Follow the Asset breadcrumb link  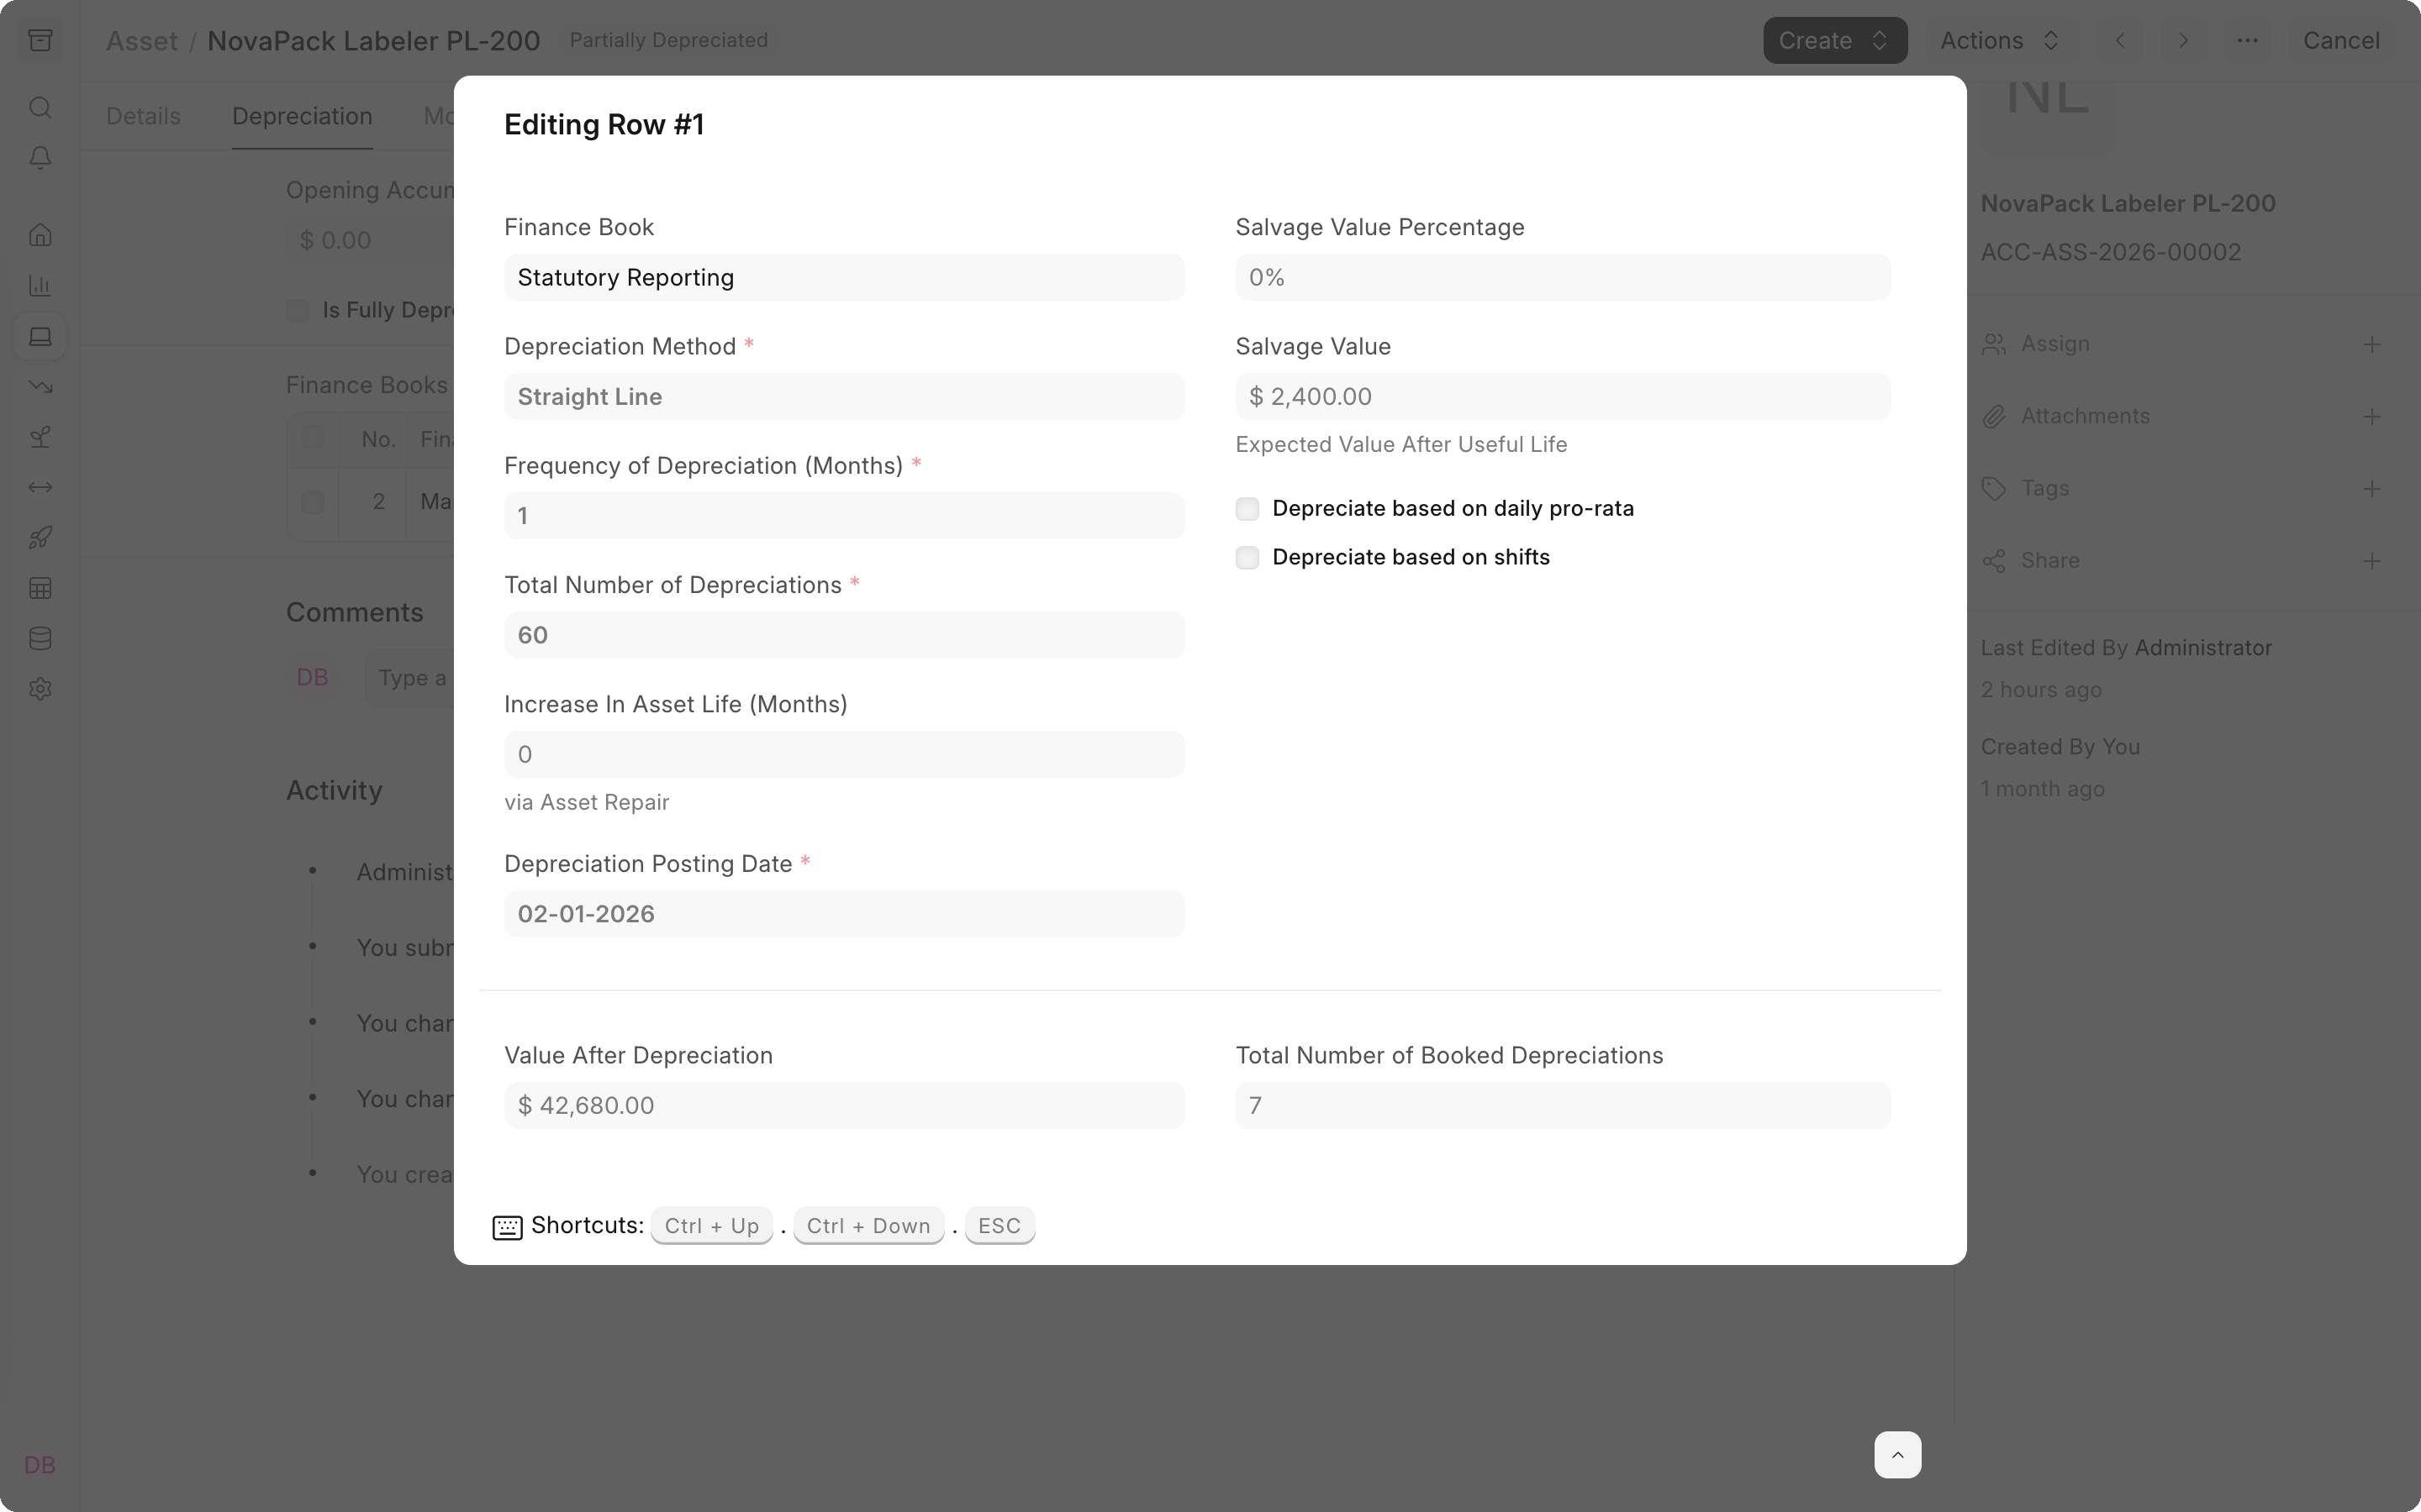[141, 40]
